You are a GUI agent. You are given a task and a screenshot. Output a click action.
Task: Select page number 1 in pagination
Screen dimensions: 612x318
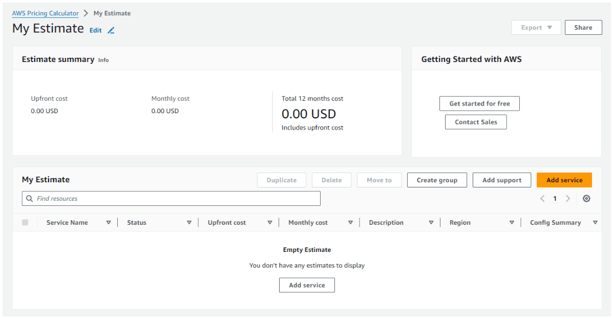555,199
